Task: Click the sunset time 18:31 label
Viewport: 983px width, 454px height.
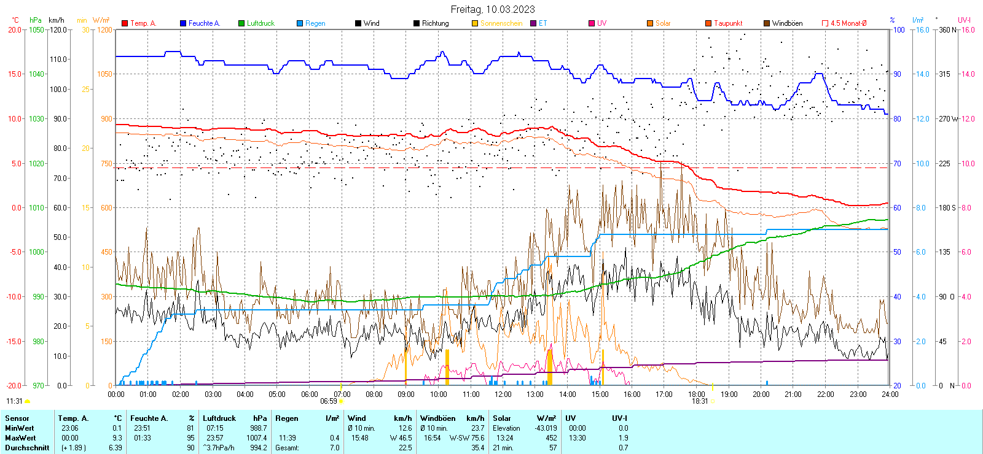Action: click(700, 401)
